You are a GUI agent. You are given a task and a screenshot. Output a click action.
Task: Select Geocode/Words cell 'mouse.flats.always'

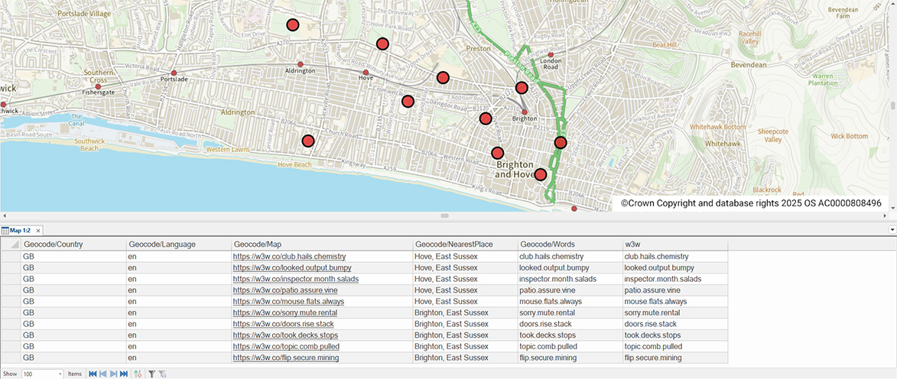coord(570,301)
